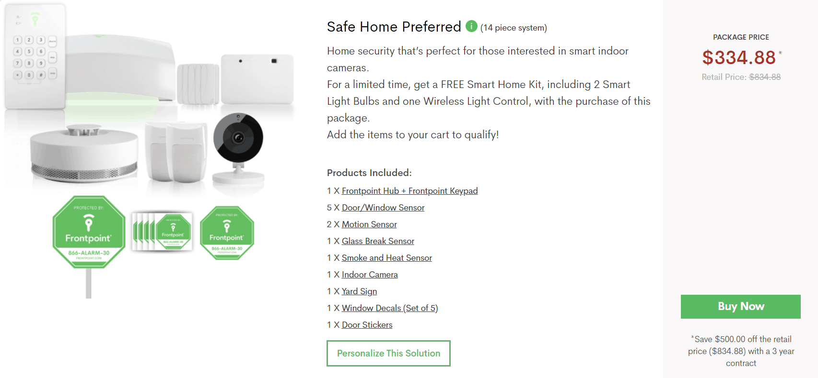This screenshot has height=378, width=818.
Task: Open the Frontpoint Hub + Frontpoint Keypad link
Action: pyautogui.click(x=409, y=191)
